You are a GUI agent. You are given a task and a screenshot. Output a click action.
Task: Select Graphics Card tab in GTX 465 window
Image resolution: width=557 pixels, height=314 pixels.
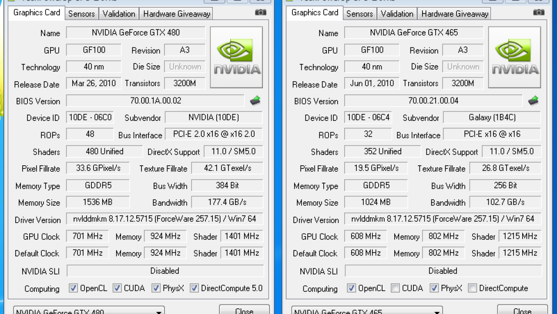[315, 13]
